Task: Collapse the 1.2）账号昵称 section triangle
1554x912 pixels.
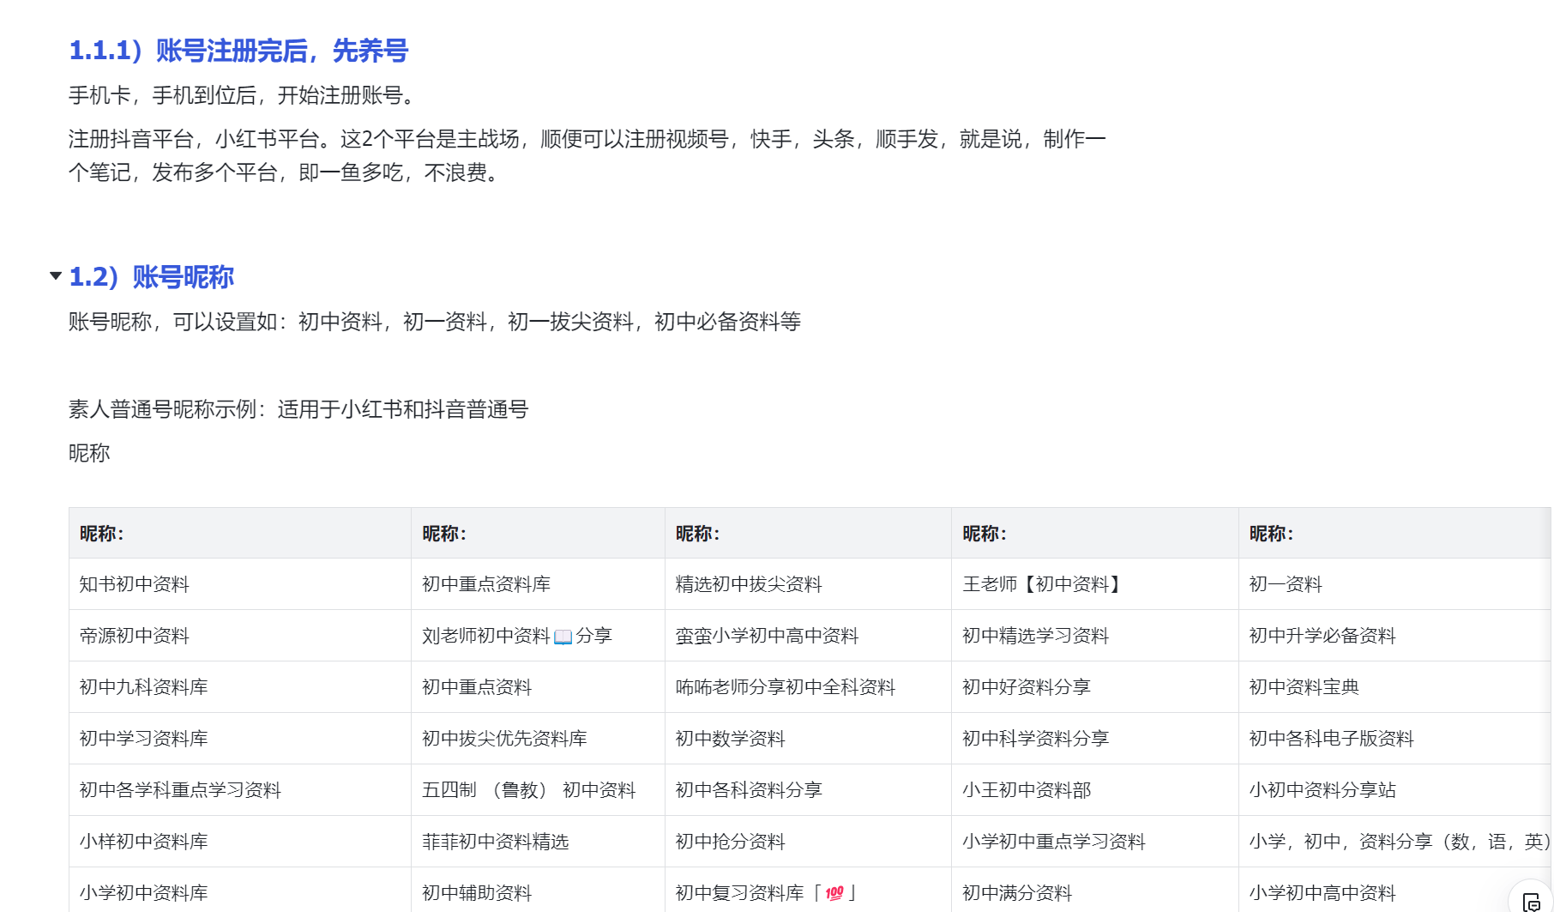Action: coord(56,276)
